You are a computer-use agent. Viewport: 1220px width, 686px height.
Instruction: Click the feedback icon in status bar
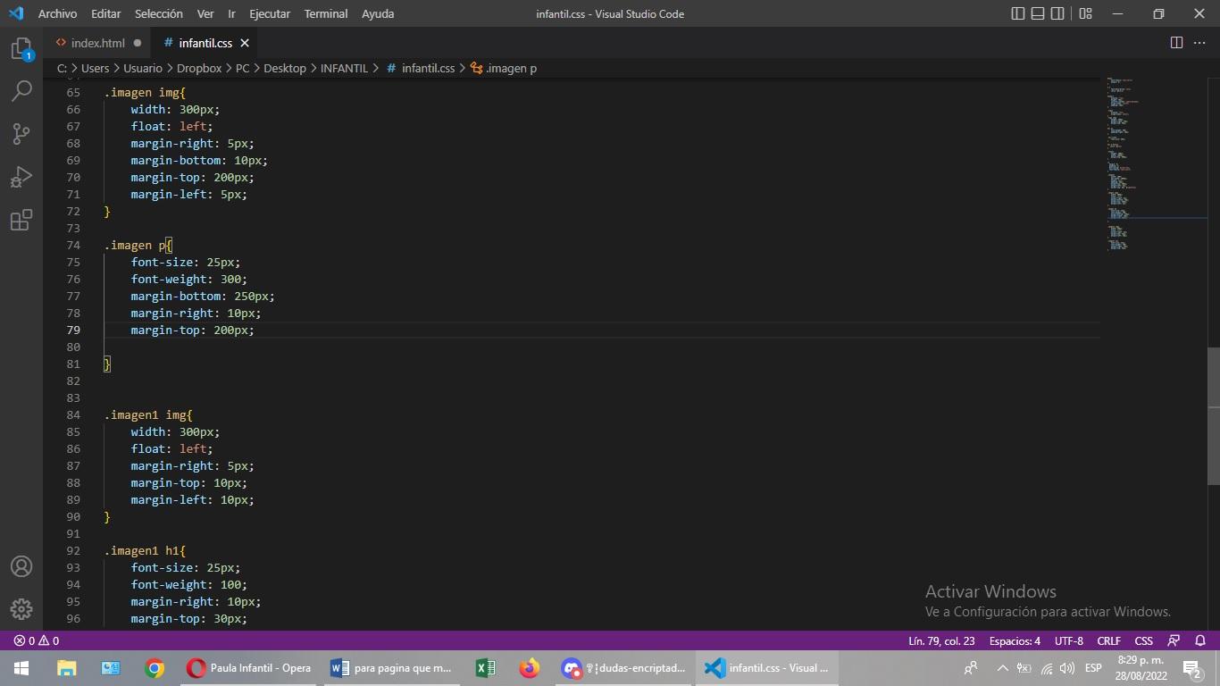click(1174, 640)
